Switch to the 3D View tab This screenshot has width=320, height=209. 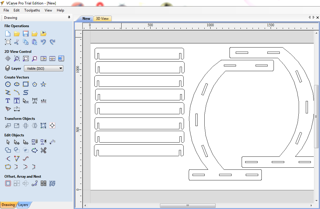pos(102,19)
